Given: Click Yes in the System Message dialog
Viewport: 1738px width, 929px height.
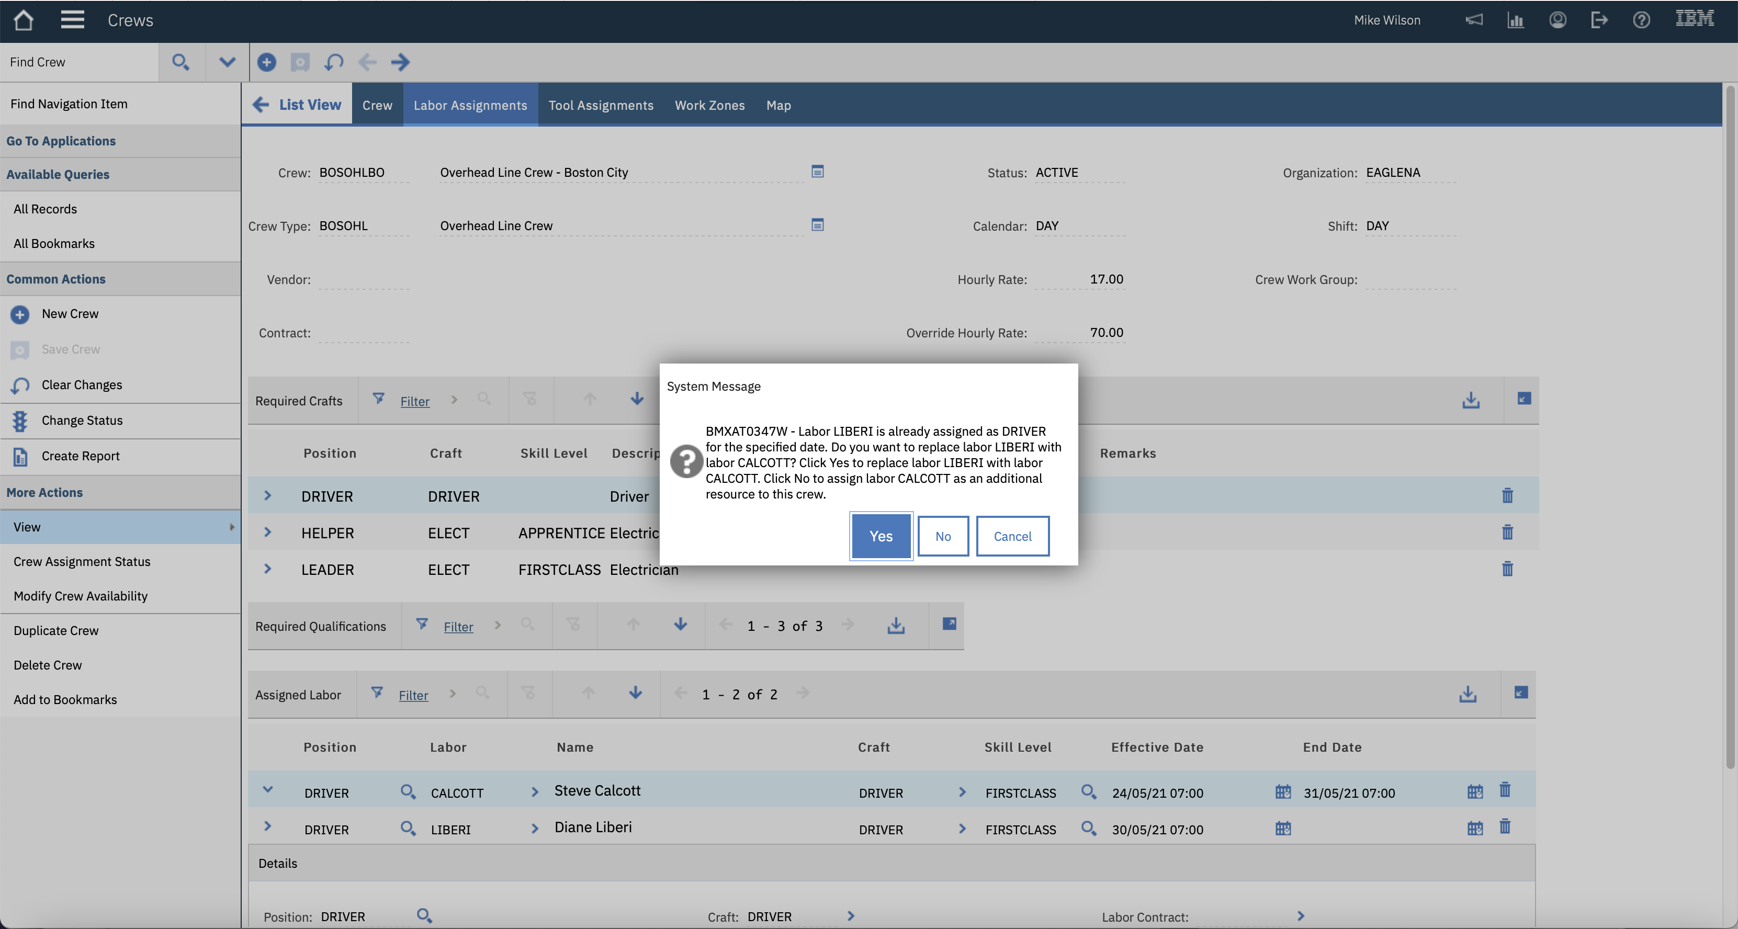Looking at the screenshot, I should coord(881,536).
